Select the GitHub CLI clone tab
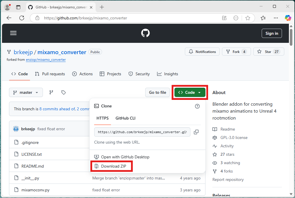Screen dimensions: 295x198 pyautogui.click(x=125, y=118)
